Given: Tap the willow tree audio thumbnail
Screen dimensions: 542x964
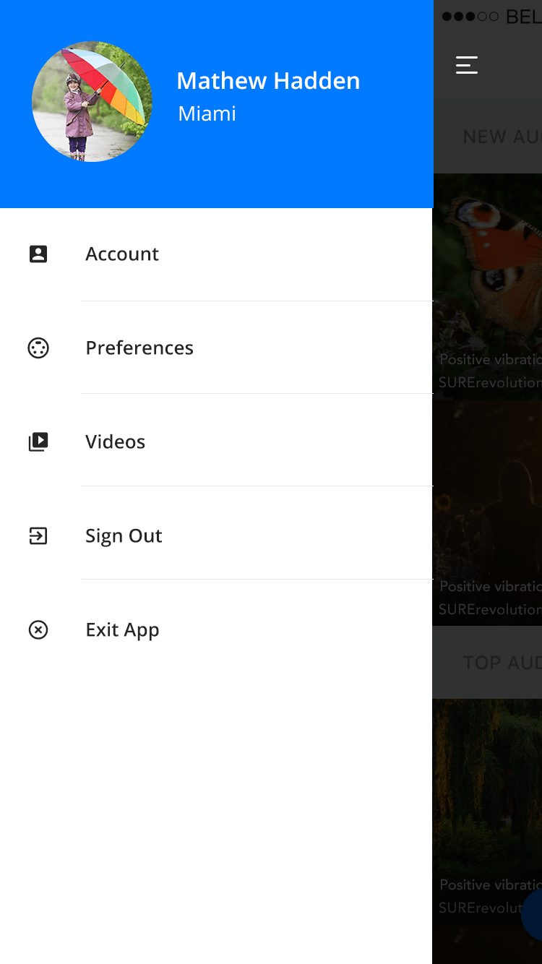Looking at the screenshot, I should click(488, 811).
